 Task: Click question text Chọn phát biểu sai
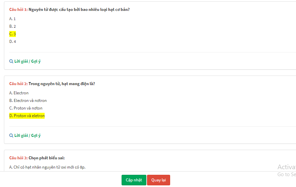click(x=47, y=158)
